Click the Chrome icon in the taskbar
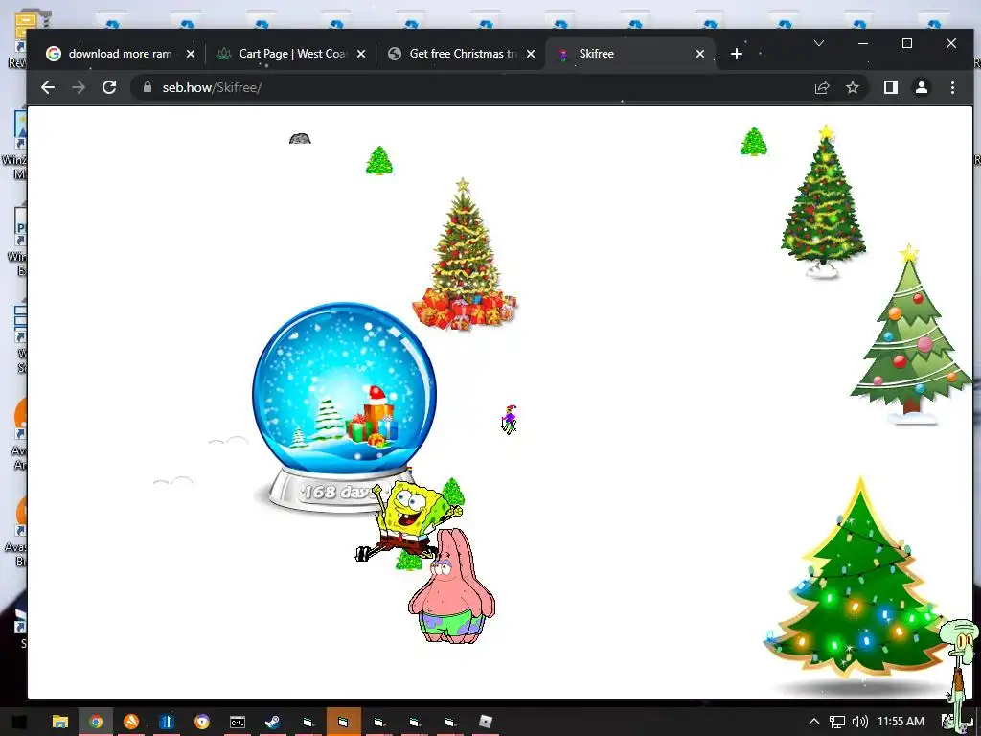This screenshot has width=981, height=736. pyautogui.click(x=96, y=722)
